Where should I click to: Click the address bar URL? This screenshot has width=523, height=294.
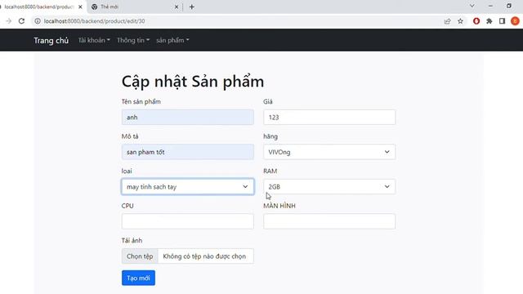pos(95,21)
